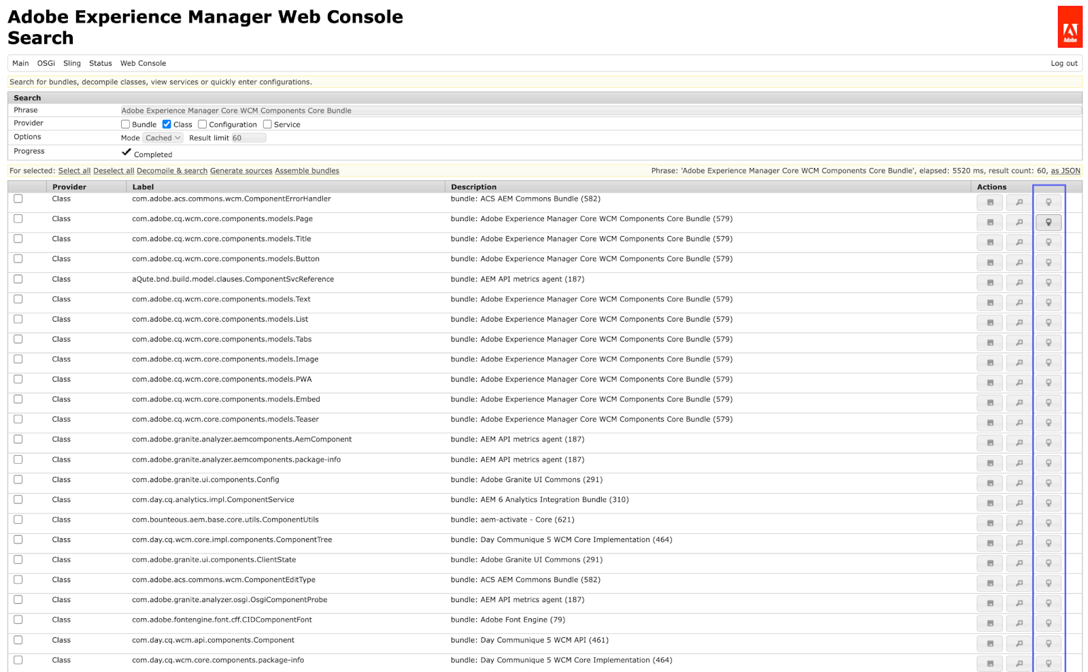Click the bundle icon for aemcomponents.package-info row
This screenshot has width=1088, height=672.
point(990,463)
